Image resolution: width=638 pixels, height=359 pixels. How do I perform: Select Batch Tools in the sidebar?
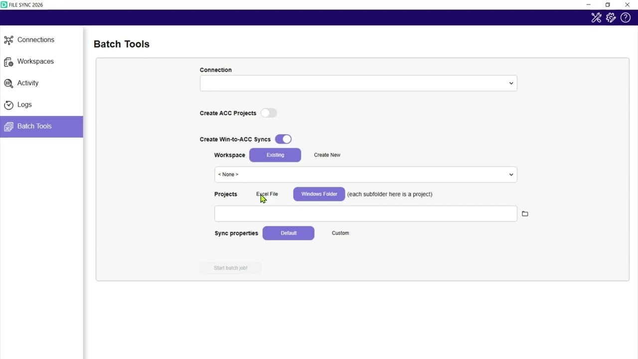click(41, 127)
